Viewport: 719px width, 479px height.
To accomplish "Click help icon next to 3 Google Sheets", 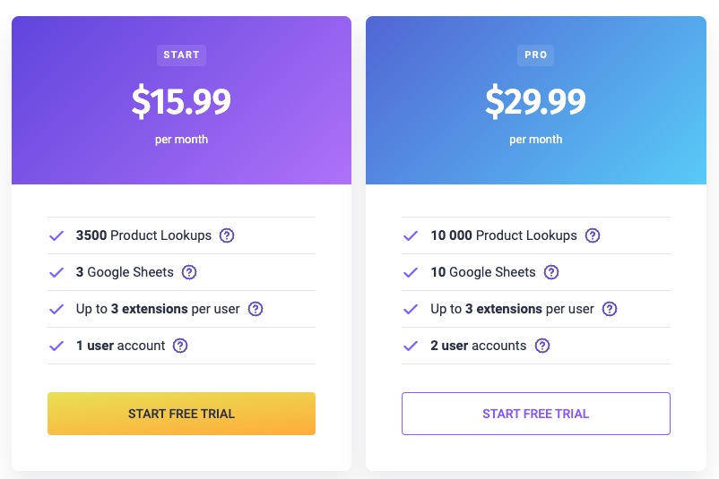I will pos(189,272).
